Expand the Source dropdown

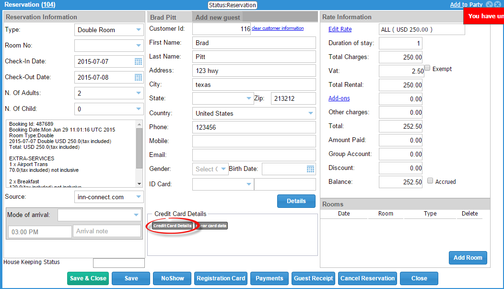pos(139,197)
